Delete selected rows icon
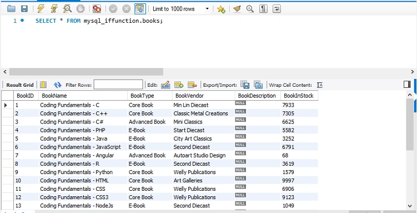This screenshot has height=213, width=417. [x=192, y=85]
